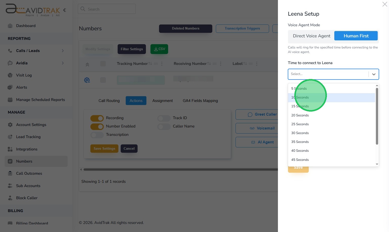Click the Avidia robot icon

[x=10, y=63]
